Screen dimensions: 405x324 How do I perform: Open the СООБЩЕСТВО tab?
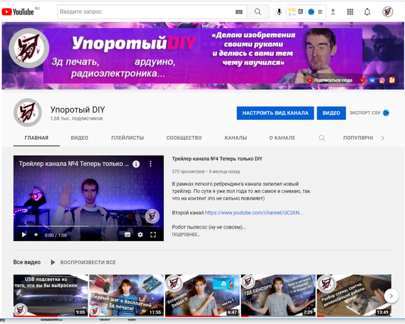(x=184, y=138)
